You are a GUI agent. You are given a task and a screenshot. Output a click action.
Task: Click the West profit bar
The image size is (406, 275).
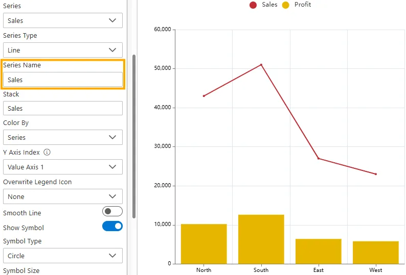(375, 252)
